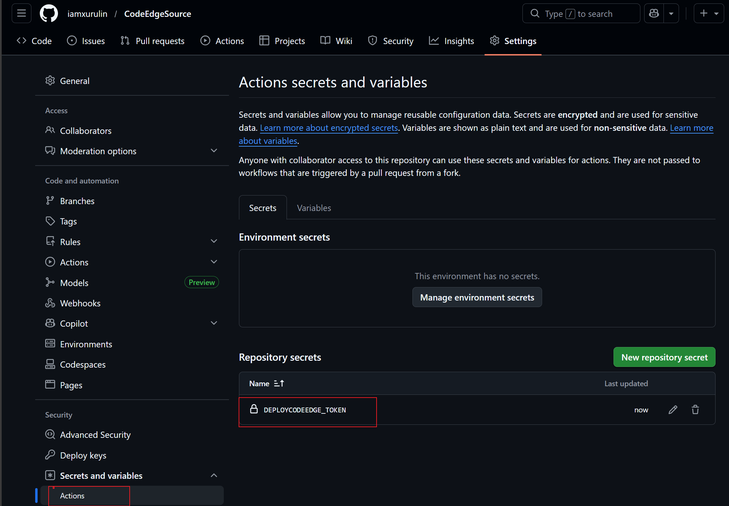729x506 pixels.
Task: Expand the Moderation options section
Action: pyautogui.click(x=214, y=151)
